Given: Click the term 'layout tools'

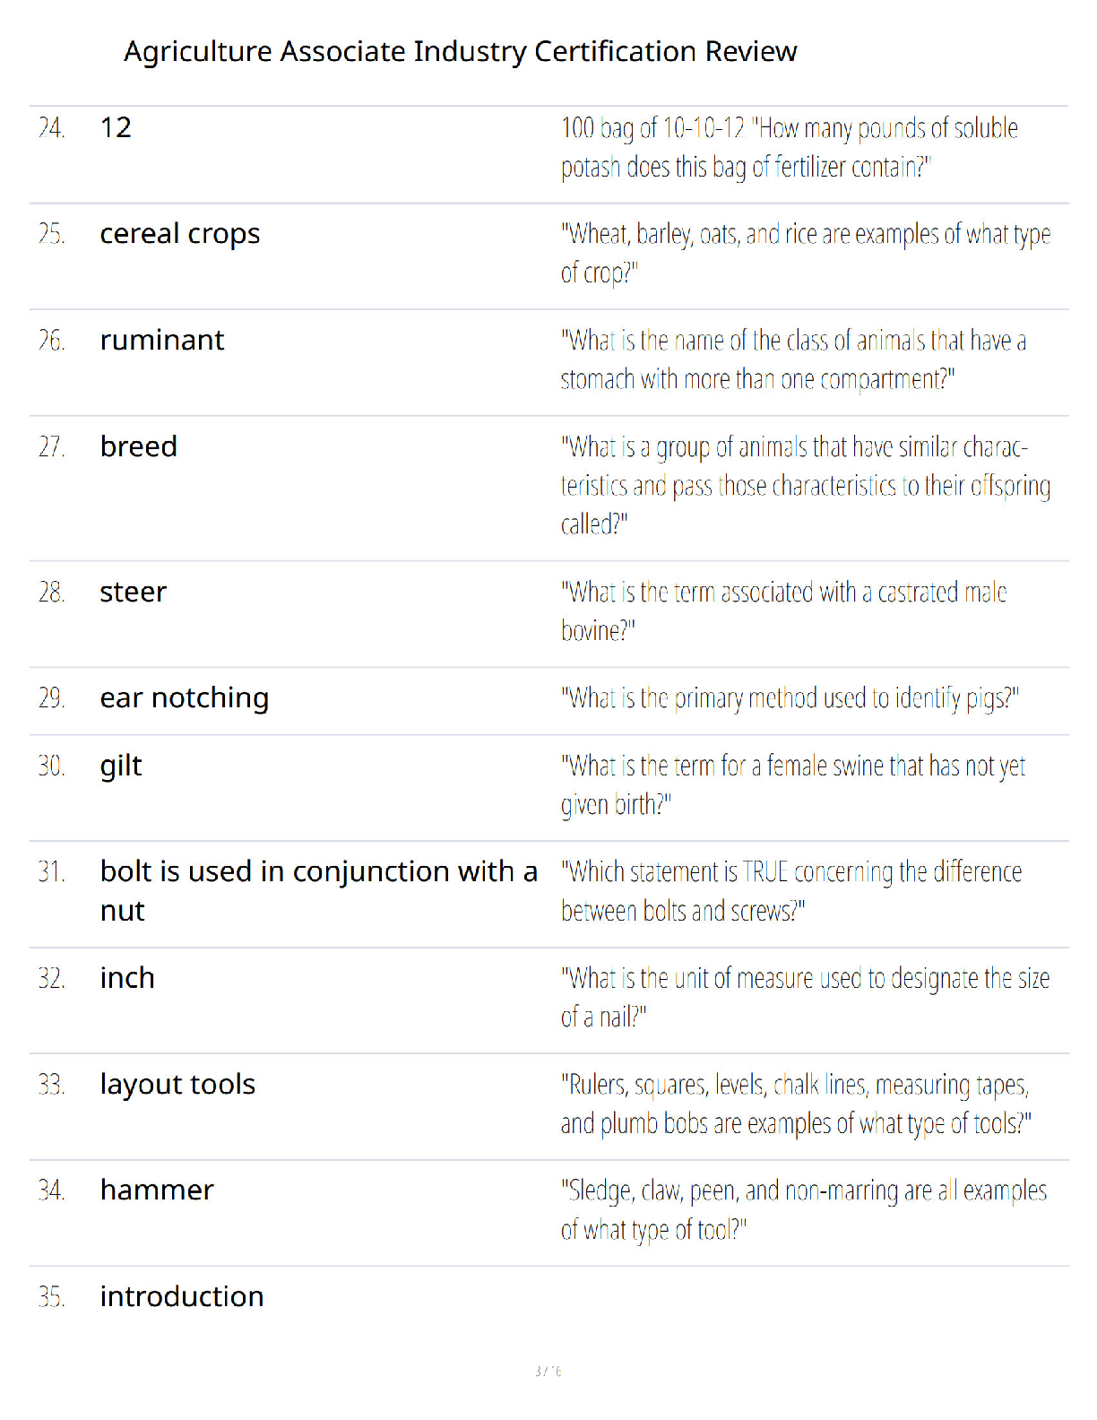Looking at the screenshot, I should [x=178, y=1084].
